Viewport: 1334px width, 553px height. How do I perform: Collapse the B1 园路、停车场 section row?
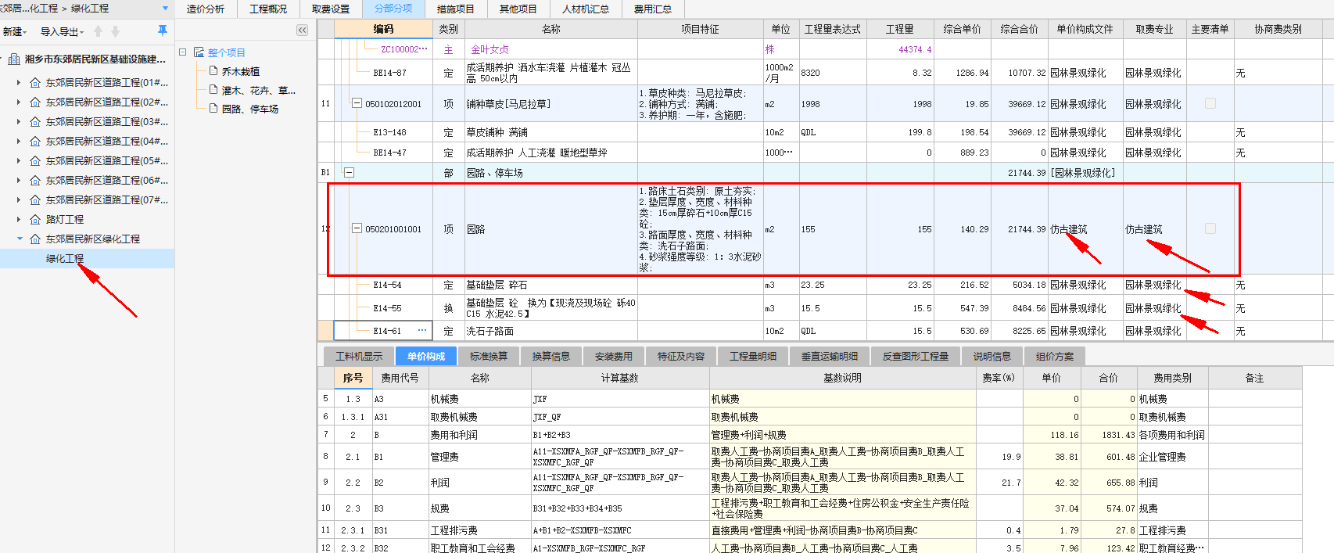pyautogui.click(x=350, y=172)
